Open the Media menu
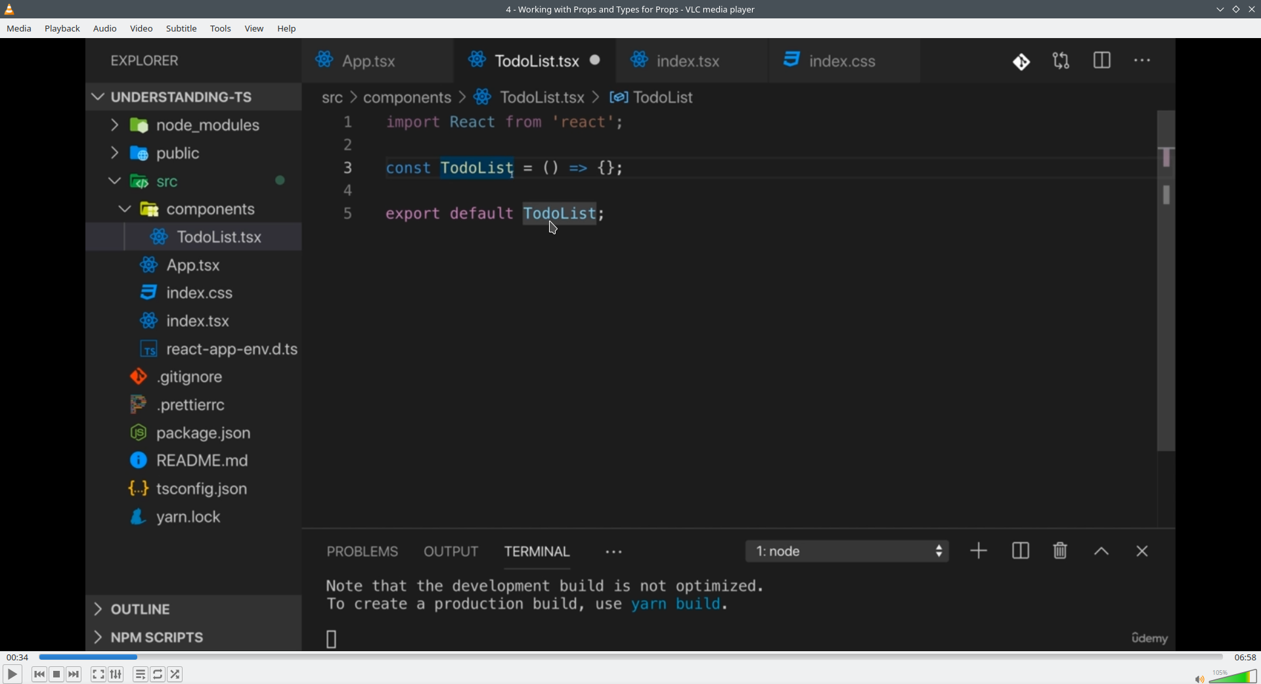This screenshot has height=684, width=1261. pos(19,29)
